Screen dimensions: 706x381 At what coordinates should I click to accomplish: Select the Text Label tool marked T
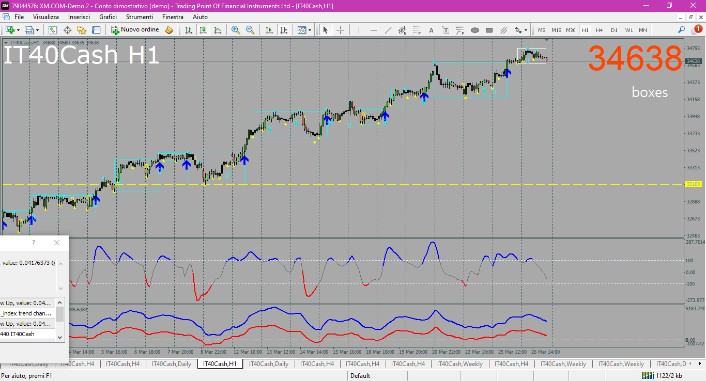click(x=446, y=30)
